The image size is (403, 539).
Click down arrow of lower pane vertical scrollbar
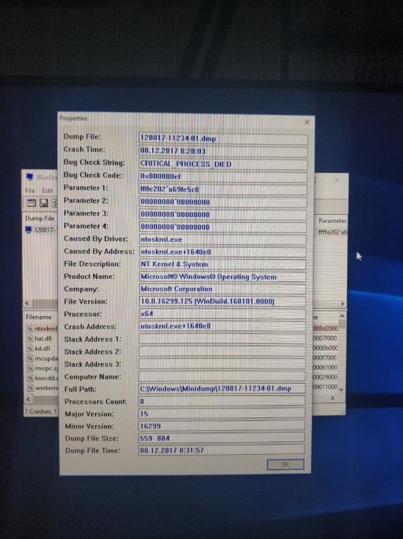[341, 389]
